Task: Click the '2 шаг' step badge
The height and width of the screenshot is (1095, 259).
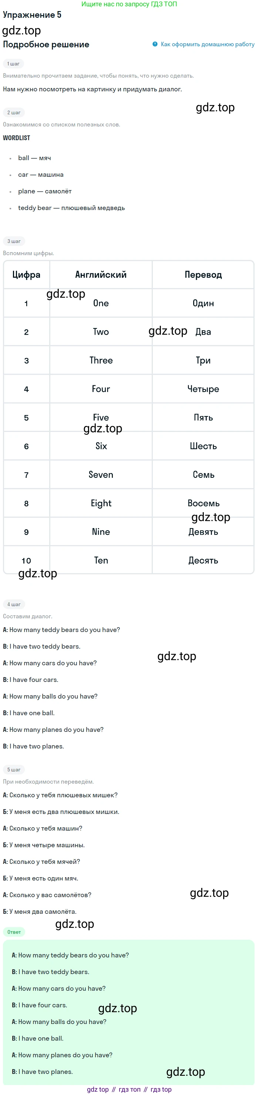Action: (14, 113)
